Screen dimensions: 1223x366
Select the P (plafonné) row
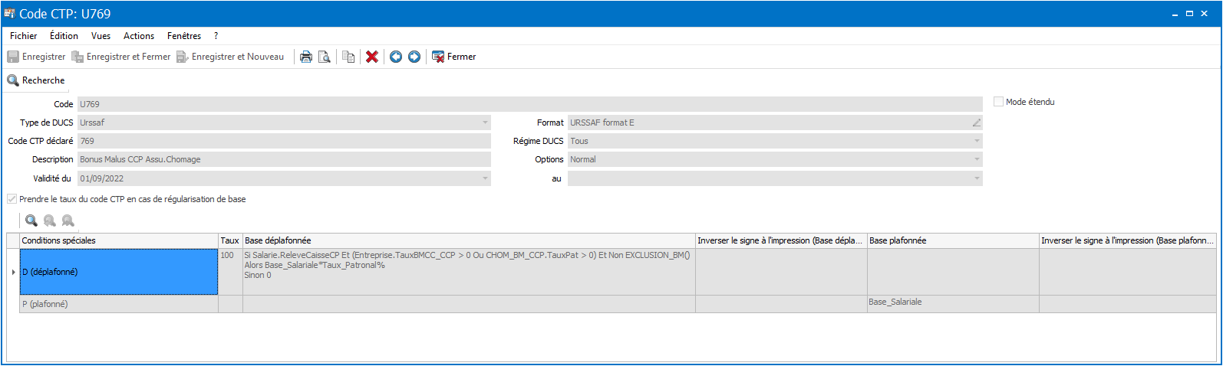tap(119, 304)
